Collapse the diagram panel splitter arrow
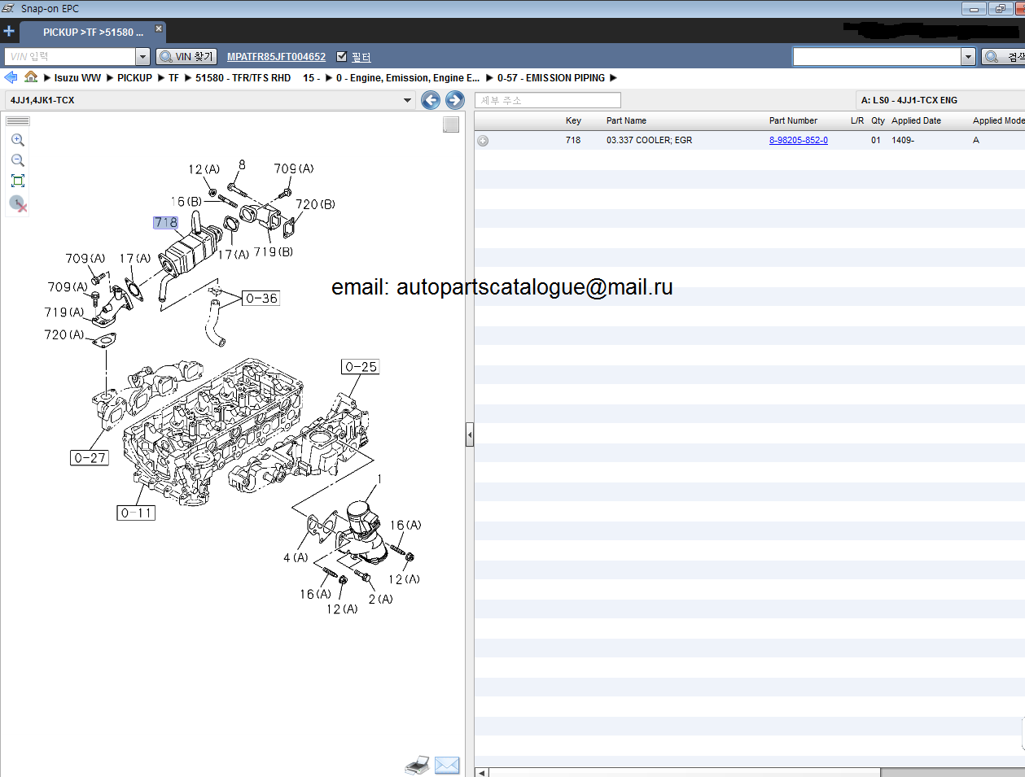The image size is (1025, 777). point(470,435)
